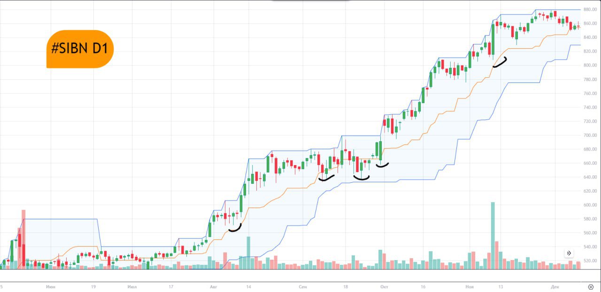Pick the Окт label on time axis
This screenshot has height=292, width=601.
click(384, 286)
